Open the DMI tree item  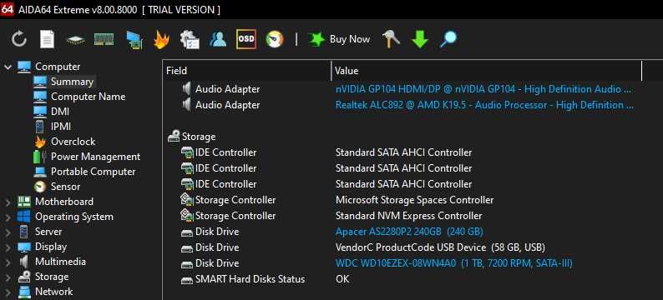point(59,112)
